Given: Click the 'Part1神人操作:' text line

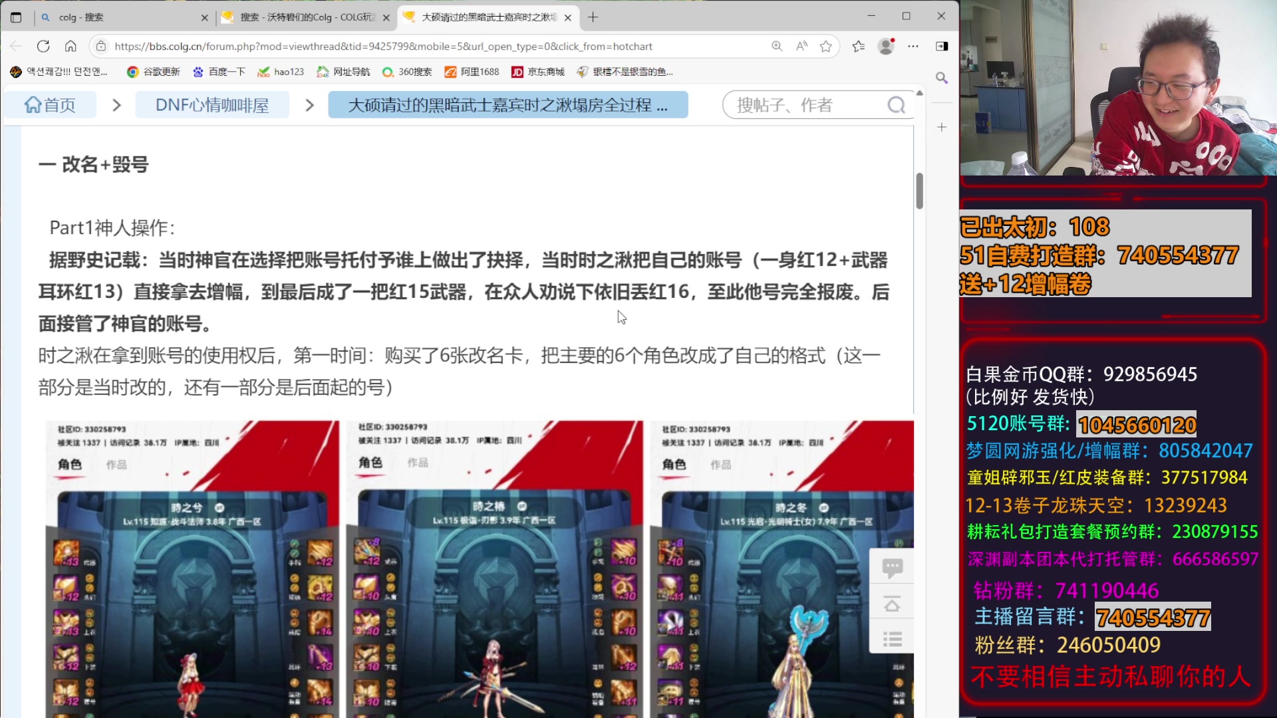Looking at the screenshot, I should pos(112,228).
